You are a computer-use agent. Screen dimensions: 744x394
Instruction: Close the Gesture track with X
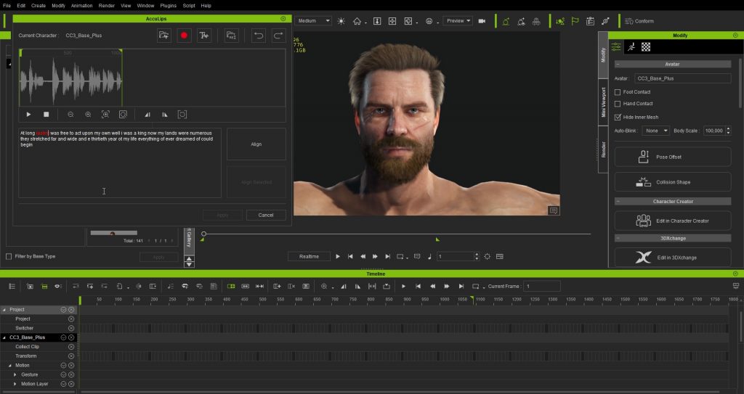tap(71, 374)
